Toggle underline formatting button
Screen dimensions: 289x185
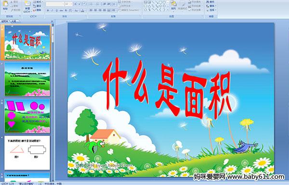(56, 11)
